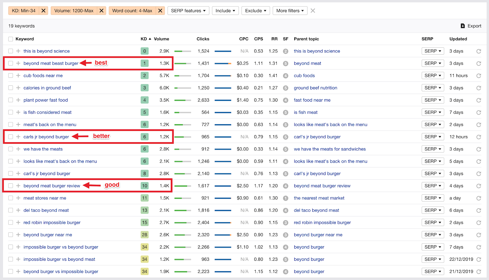Check the 'calories in ground beef' row
The width and height of the screenshot is (489, 280).
(x=11, y=88)
